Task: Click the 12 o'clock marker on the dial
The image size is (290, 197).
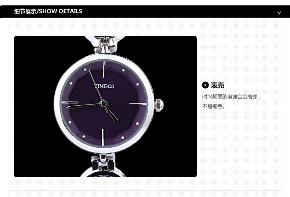Action: point(104,69)
